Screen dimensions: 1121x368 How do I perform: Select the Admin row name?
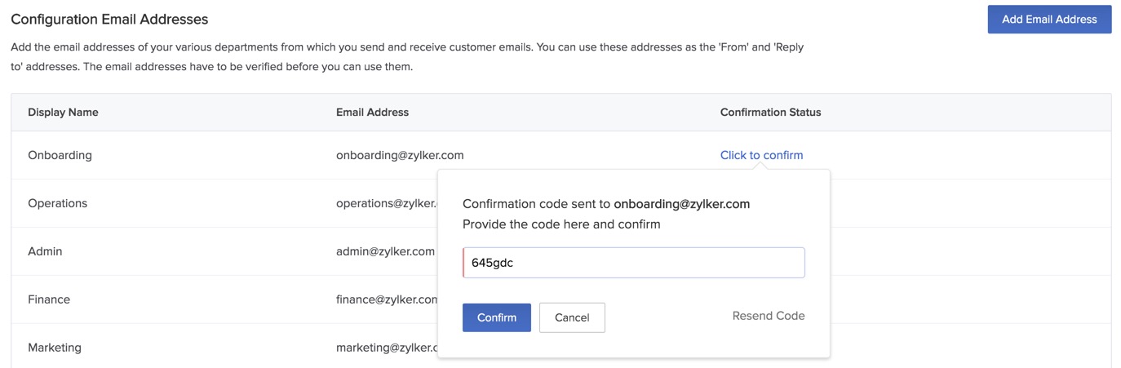(x=45, y=251)
